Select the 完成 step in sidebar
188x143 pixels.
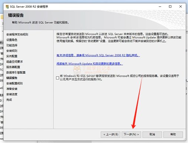(x=9, y=100)
